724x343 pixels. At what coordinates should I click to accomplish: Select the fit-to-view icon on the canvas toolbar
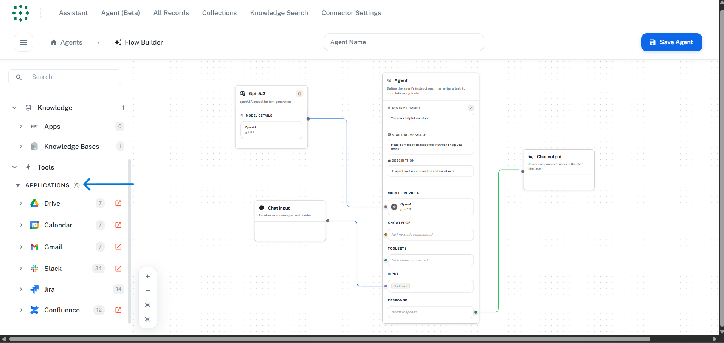(147, 304)
